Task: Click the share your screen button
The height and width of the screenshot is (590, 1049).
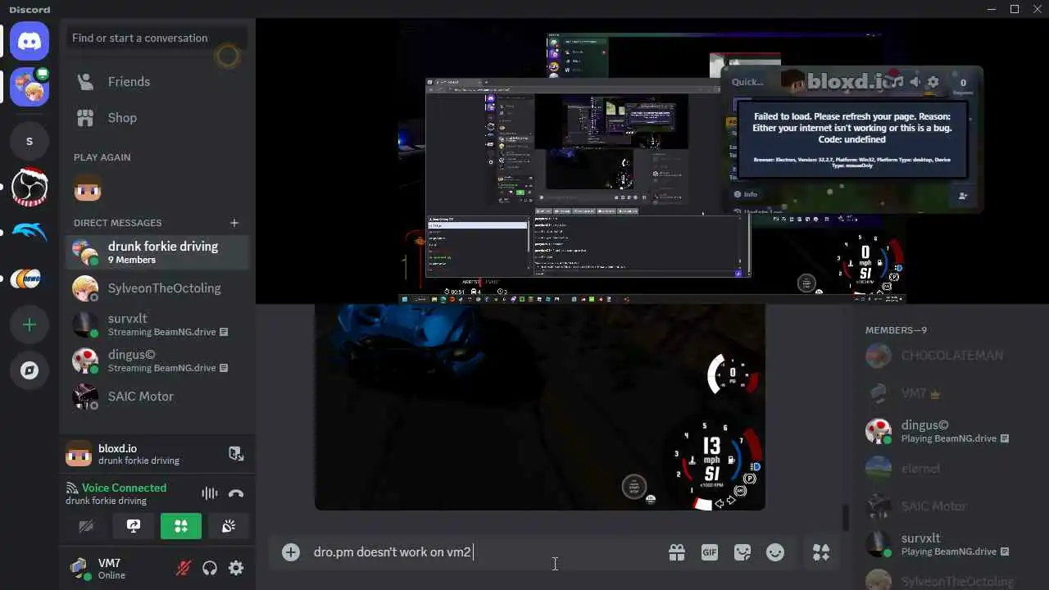Action: click(x=134, y=526)
